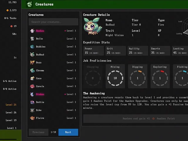Viewport: 188px width, 141px height.
Task: Click the Looting stat box
Action: point(180,51)
